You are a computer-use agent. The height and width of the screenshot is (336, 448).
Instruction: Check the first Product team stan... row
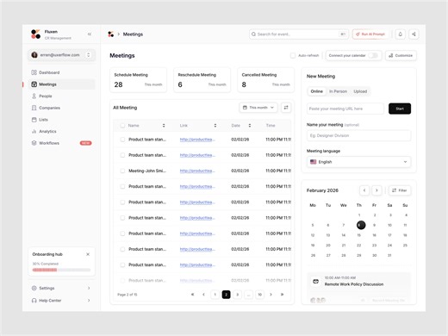click(122, 140)
